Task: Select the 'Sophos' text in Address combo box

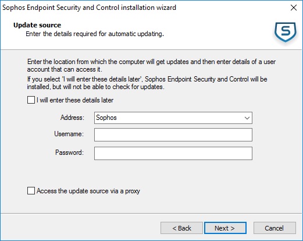Action: pos(106,118)
